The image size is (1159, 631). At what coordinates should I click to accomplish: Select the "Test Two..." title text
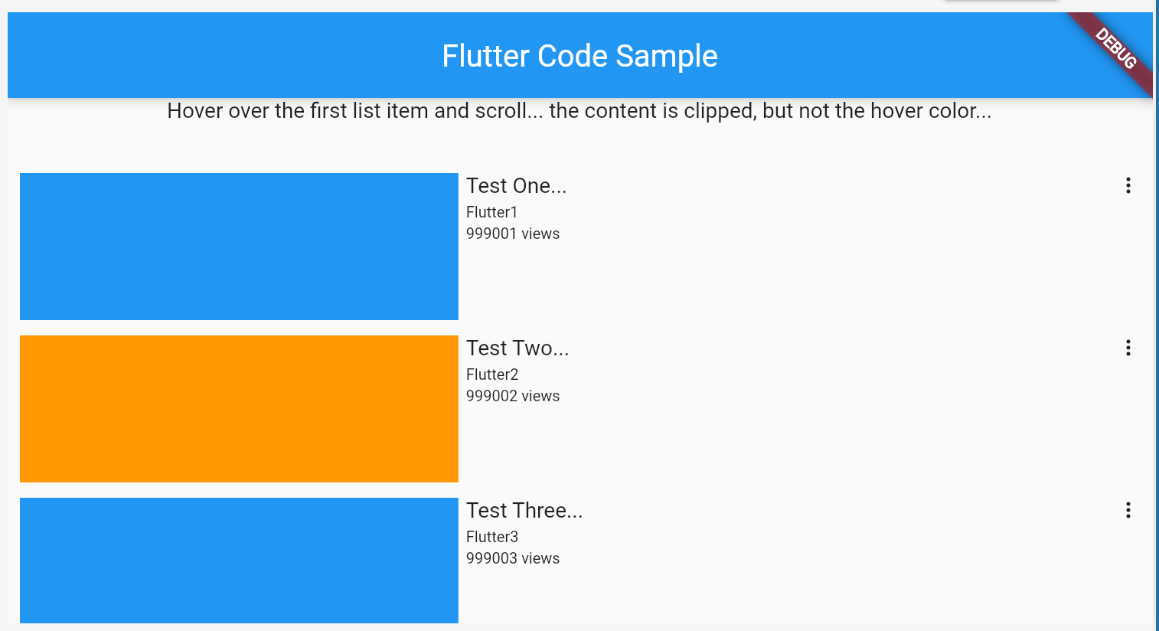point(517,348)
